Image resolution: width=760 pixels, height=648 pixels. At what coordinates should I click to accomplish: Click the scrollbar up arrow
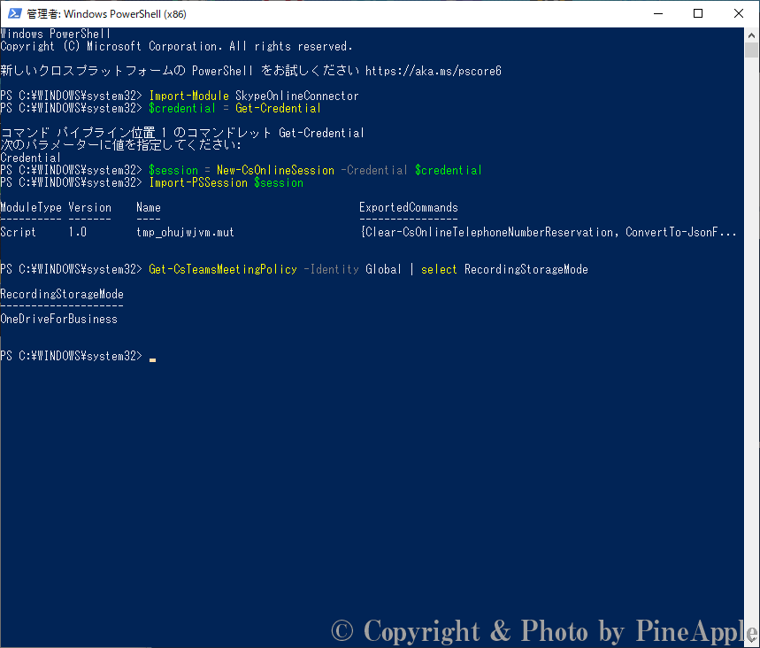click(751, 34)
